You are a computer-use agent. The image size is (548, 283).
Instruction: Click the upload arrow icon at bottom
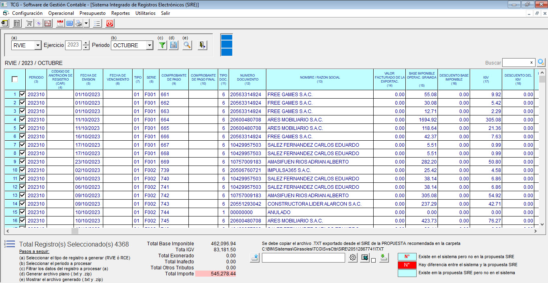point(255,258)
